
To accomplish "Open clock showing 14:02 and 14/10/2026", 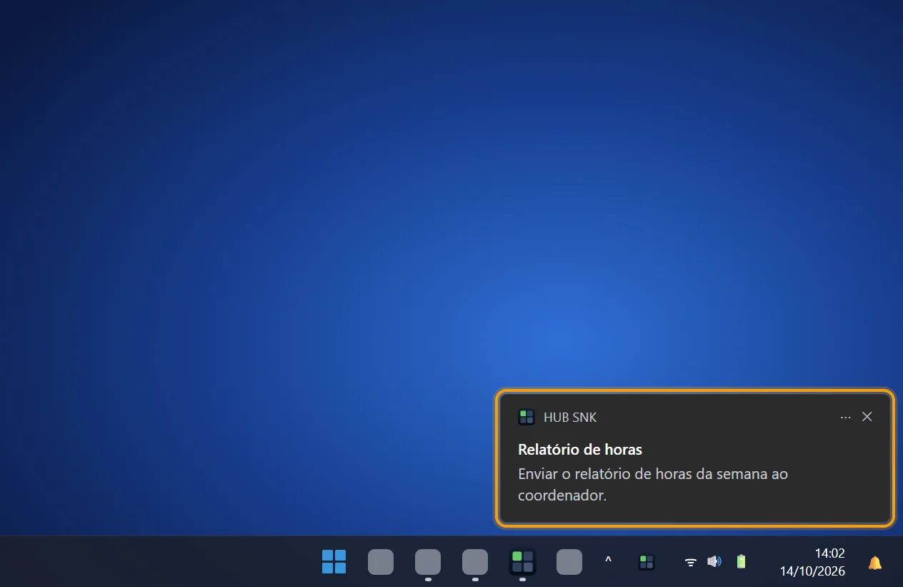I will tap(813, 562).
